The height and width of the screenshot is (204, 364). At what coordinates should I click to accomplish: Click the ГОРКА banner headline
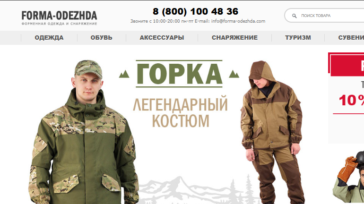click(179, 74)
